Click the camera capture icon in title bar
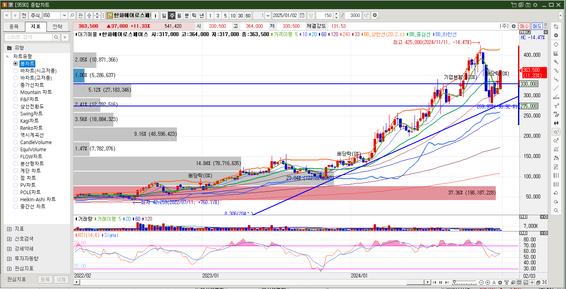The width and height of the screenshot is (566, 289). [x=528, y=5]
